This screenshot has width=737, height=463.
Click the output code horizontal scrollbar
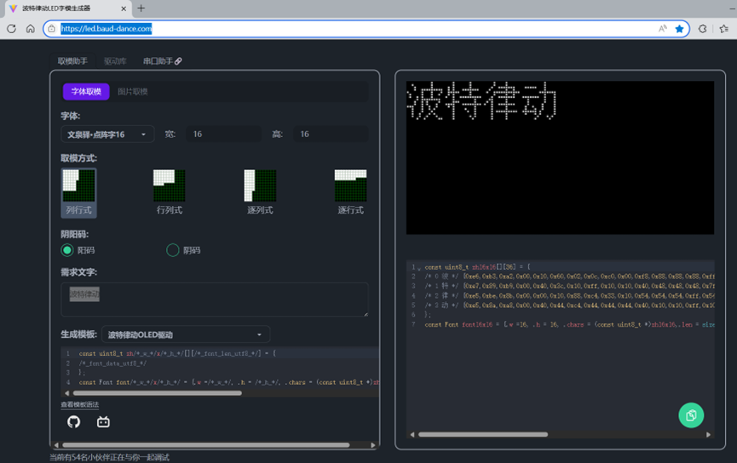pos(483,434)
